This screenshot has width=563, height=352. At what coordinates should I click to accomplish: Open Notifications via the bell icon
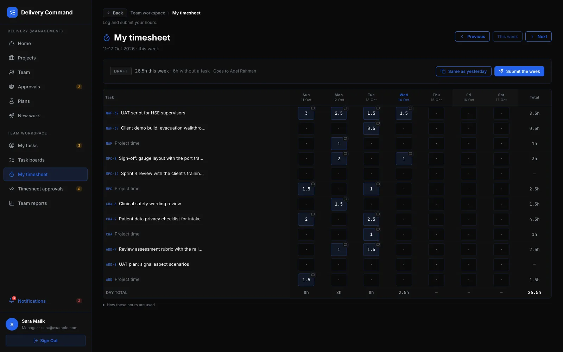pos(12,301)
